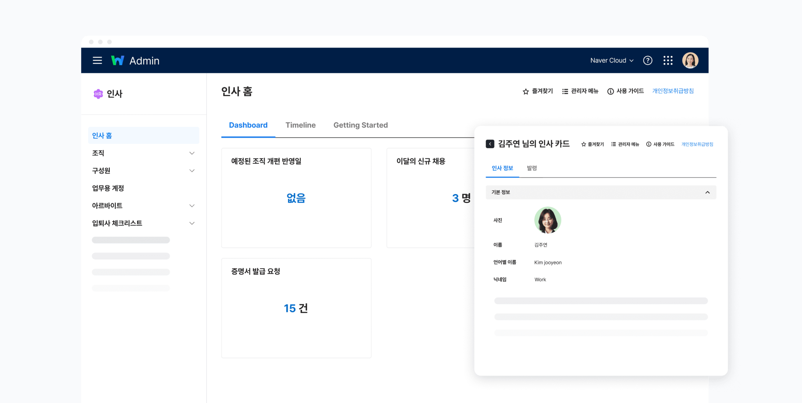802x403 pixels.
Task: Click the HR 인사 service icon in sidebar
Action: click(98, 94)
